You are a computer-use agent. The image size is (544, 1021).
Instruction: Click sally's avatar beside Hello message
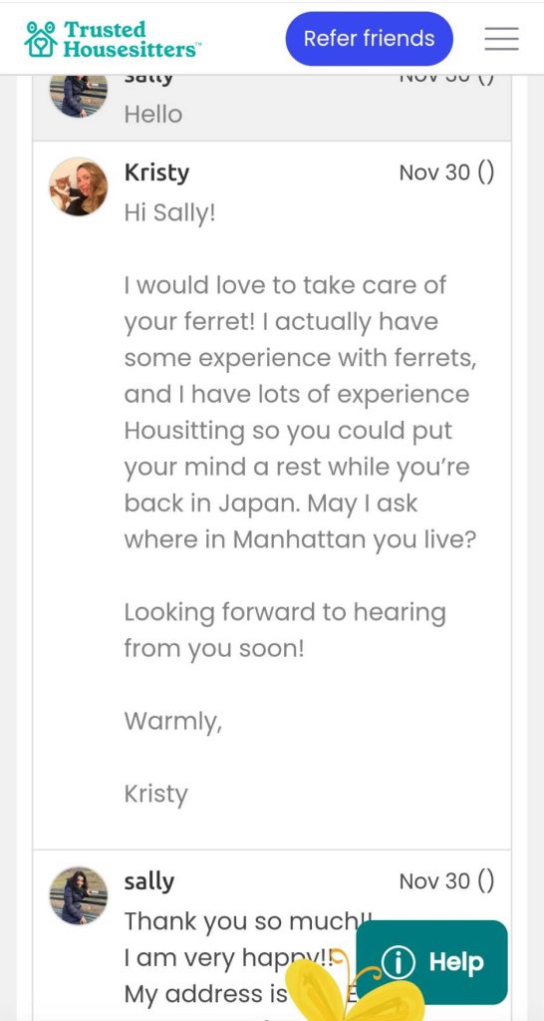coord(78,96)
